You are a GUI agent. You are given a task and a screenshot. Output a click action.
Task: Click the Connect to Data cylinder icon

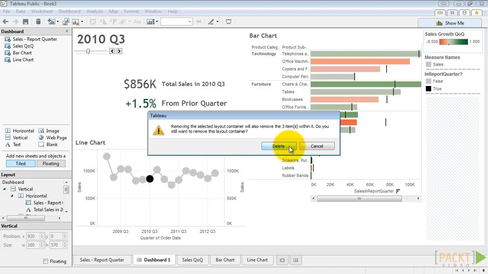pyautogui.click(x=38, y=22)
